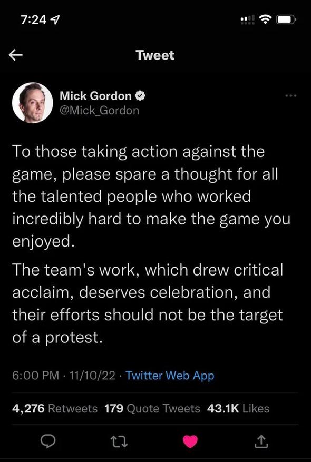Tap the Wi-Fi status bar icon
Screen dimensions: 311x462
pyautogui.click(x=265, y=19)
